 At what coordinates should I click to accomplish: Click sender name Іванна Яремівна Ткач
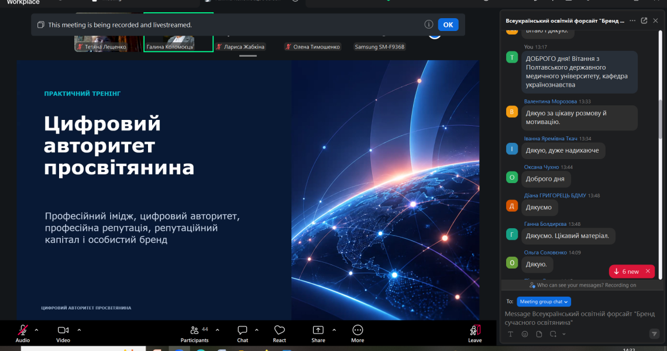[x=551, y=138]
